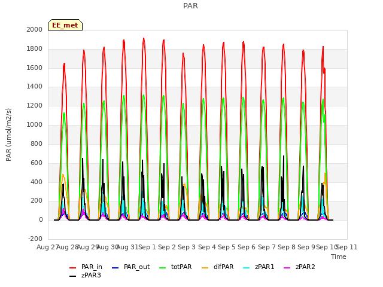383x287 pixels.
Task: Click the Sep 3 x-axis label
Action: 187,247
